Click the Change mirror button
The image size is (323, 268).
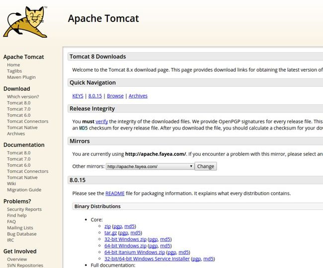206,166
